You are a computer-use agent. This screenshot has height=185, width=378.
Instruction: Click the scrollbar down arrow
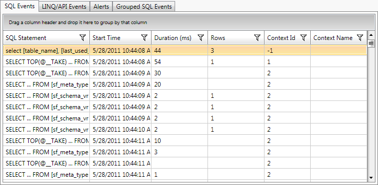click(x=371, y=178)
